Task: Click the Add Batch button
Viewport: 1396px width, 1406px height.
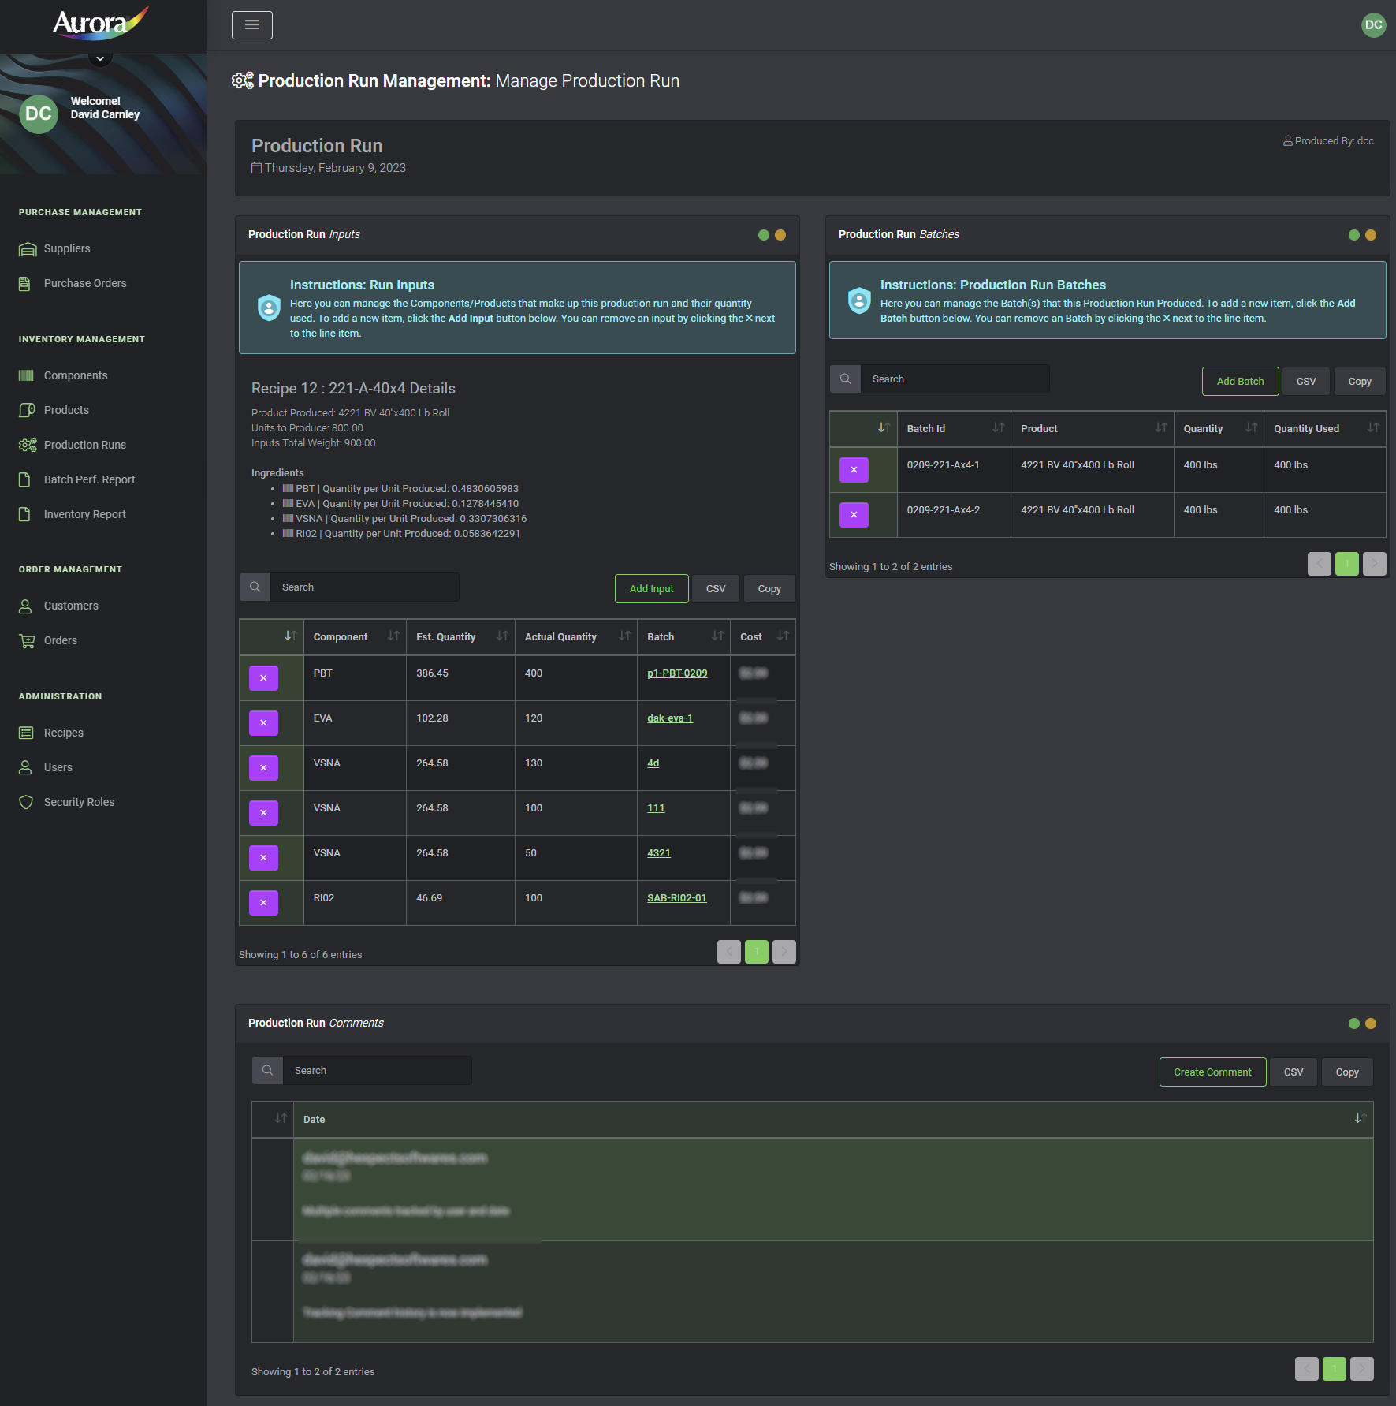Action: pos(1240,382)
